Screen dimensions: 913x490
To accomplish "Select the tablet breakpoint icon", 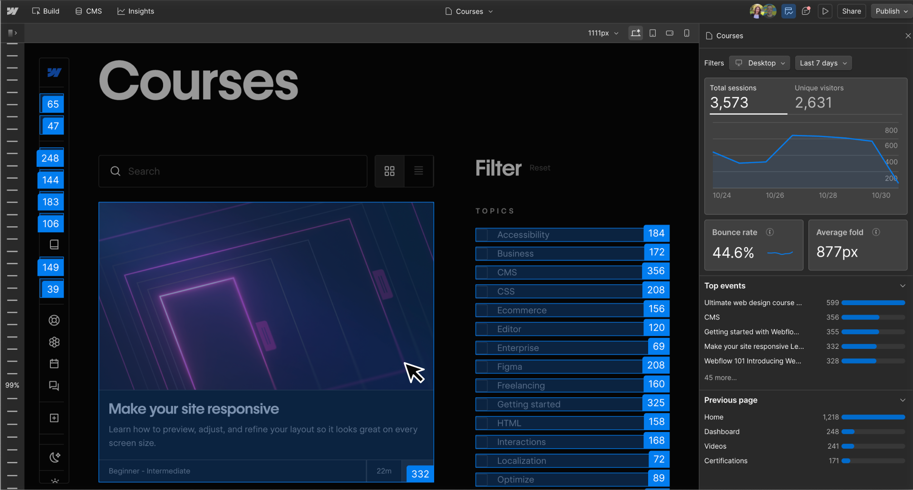I will pyautogui.click(x=652, y=33).
